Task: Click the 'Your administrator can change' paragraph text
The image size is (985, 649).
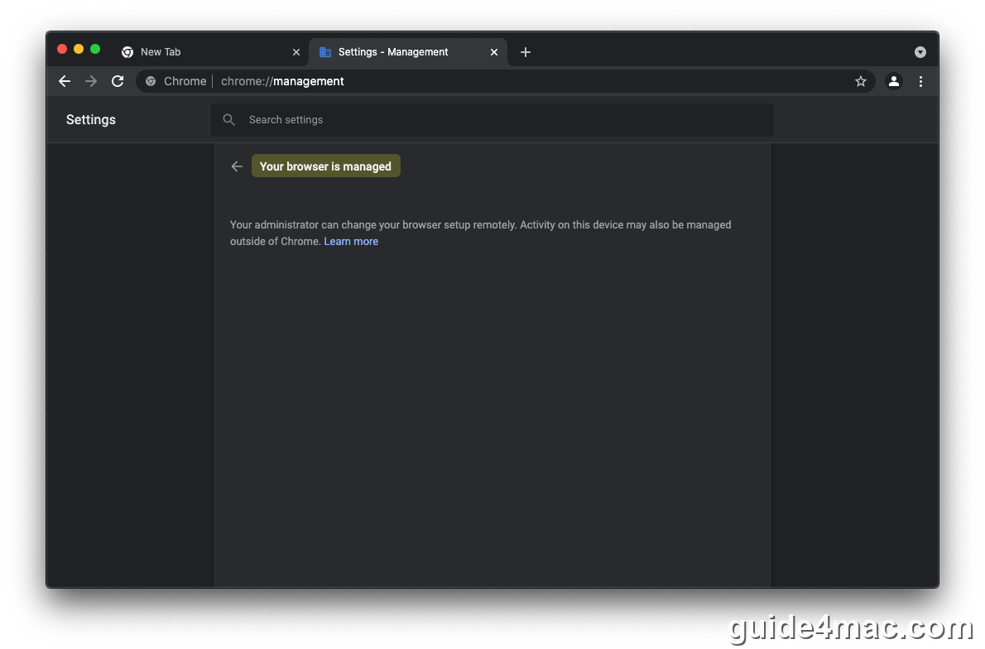Action: (481, 233)
